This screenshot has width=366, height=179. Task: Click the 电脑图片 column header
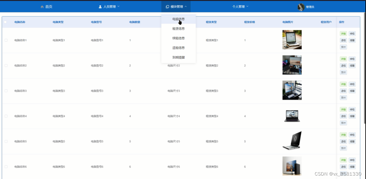288,22
